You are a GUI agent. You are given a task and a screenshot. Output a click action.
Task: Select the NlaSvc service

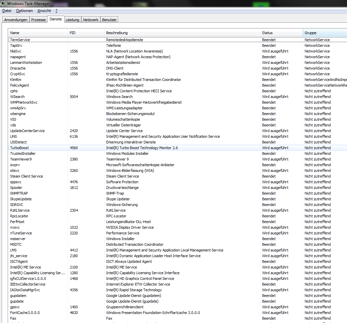178,51
